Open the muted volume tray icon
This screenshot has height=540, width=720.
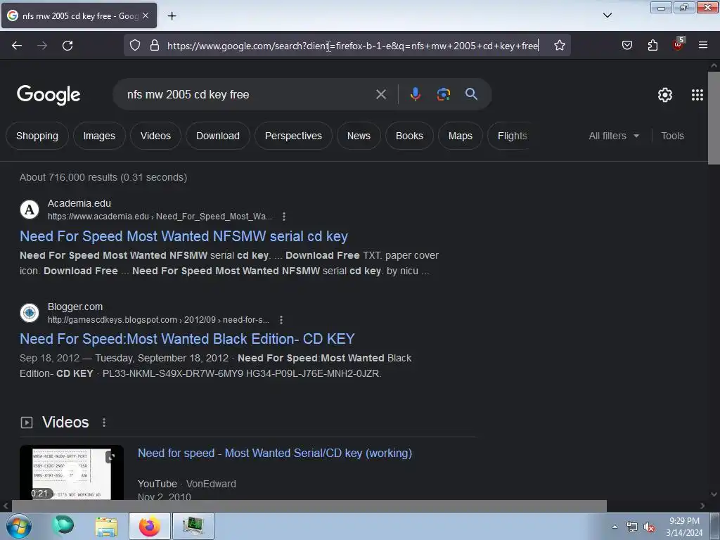pyautogui.click(x=649, y=527)
